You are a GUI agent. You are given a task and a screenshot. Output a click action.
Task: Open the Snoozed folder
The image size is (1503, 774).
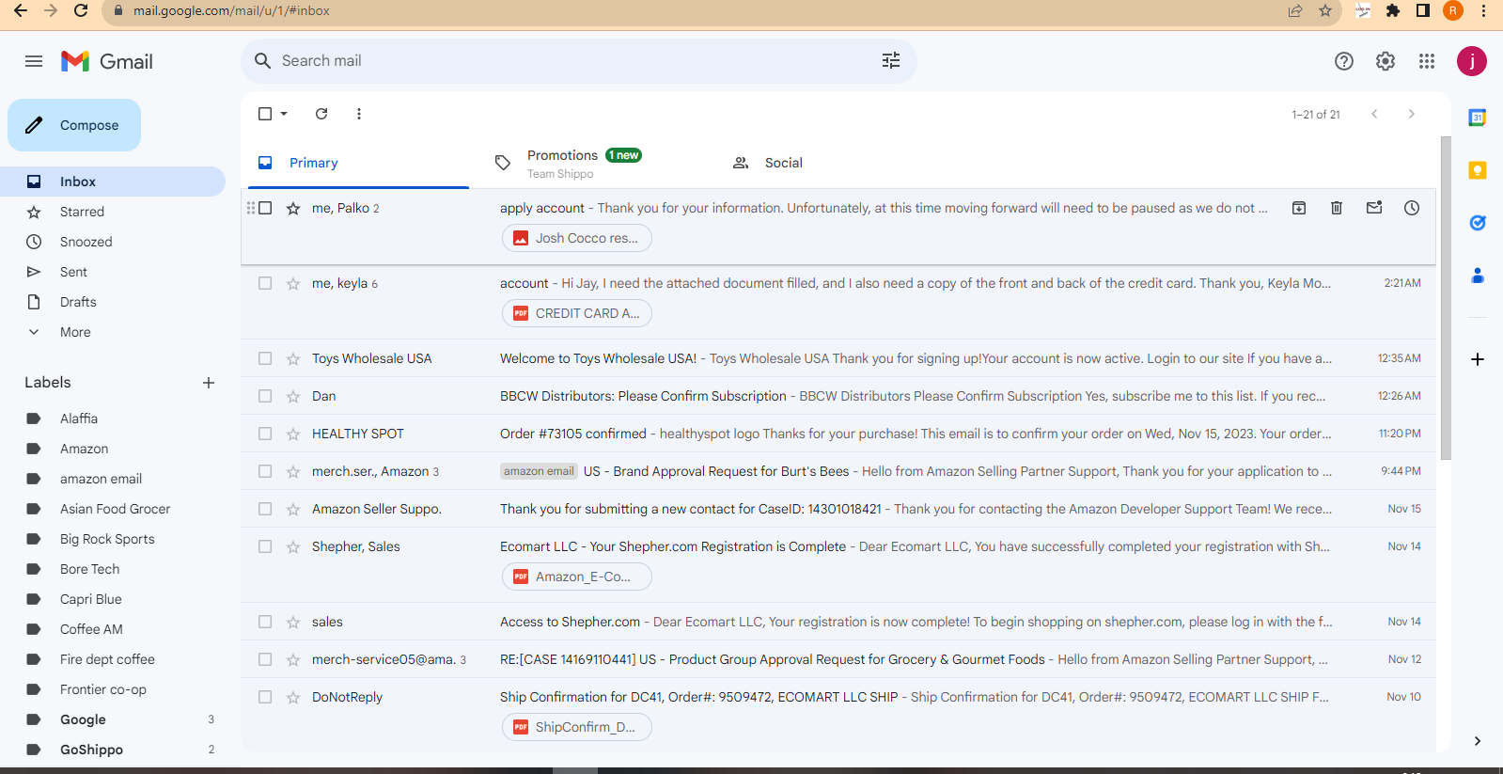[x=113, y=242]
